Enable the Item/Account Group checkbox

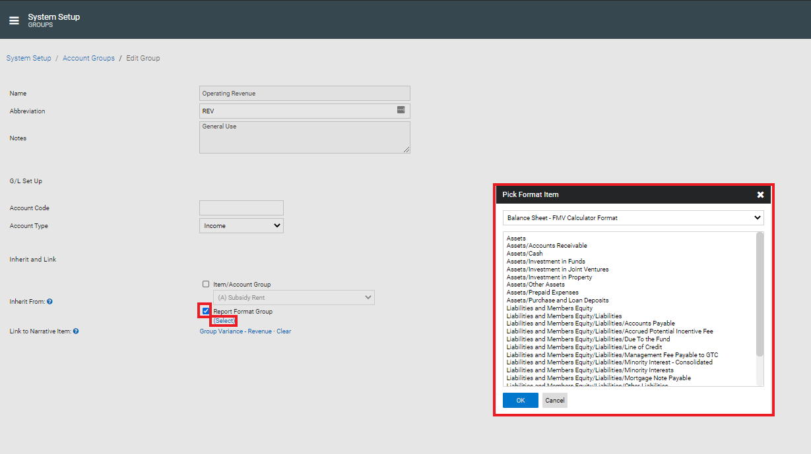point(206,285)
